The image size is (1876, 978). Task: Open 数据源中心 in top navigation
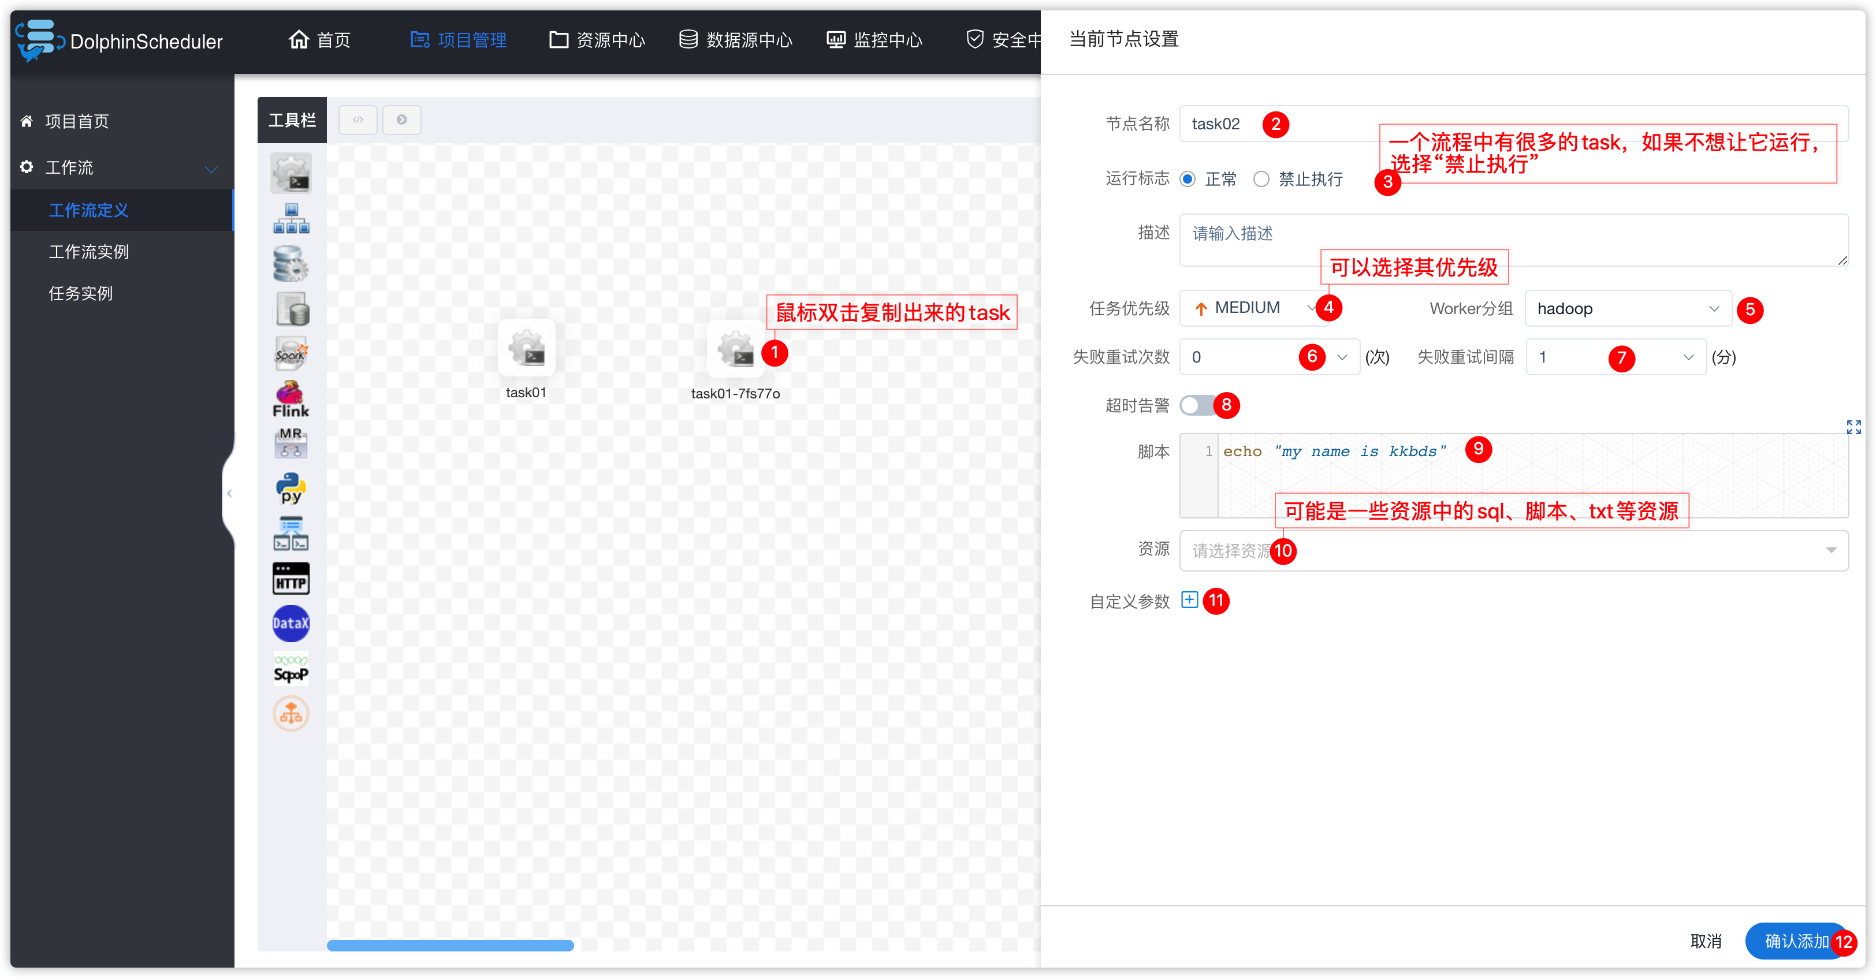[736, 40]
